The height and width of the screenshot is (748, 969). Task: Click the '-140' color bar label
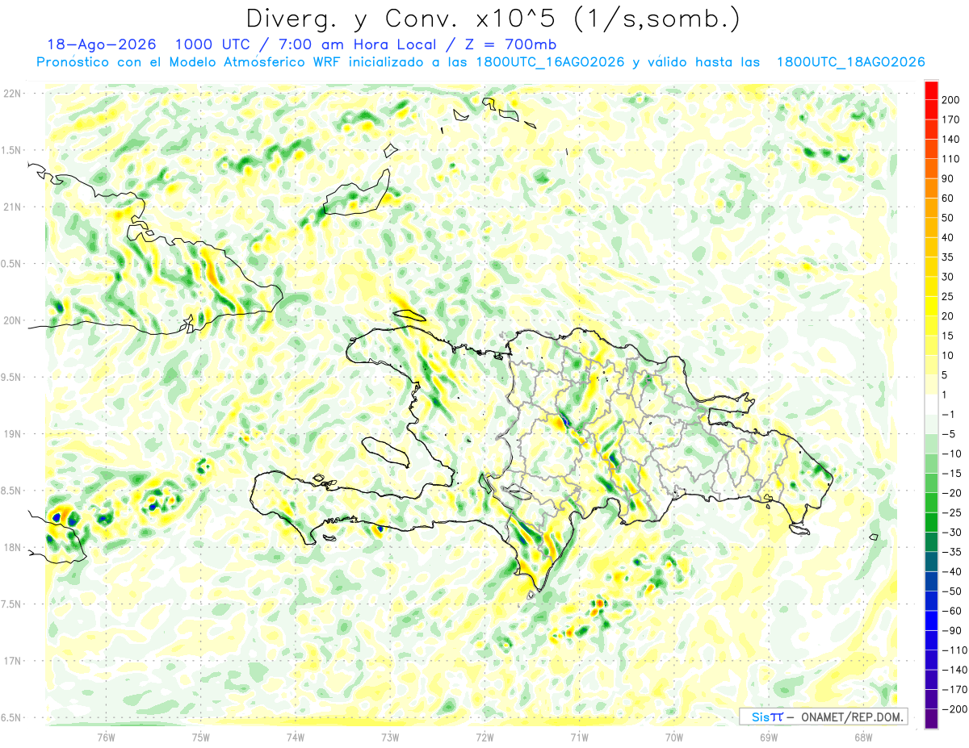(954, 670)
